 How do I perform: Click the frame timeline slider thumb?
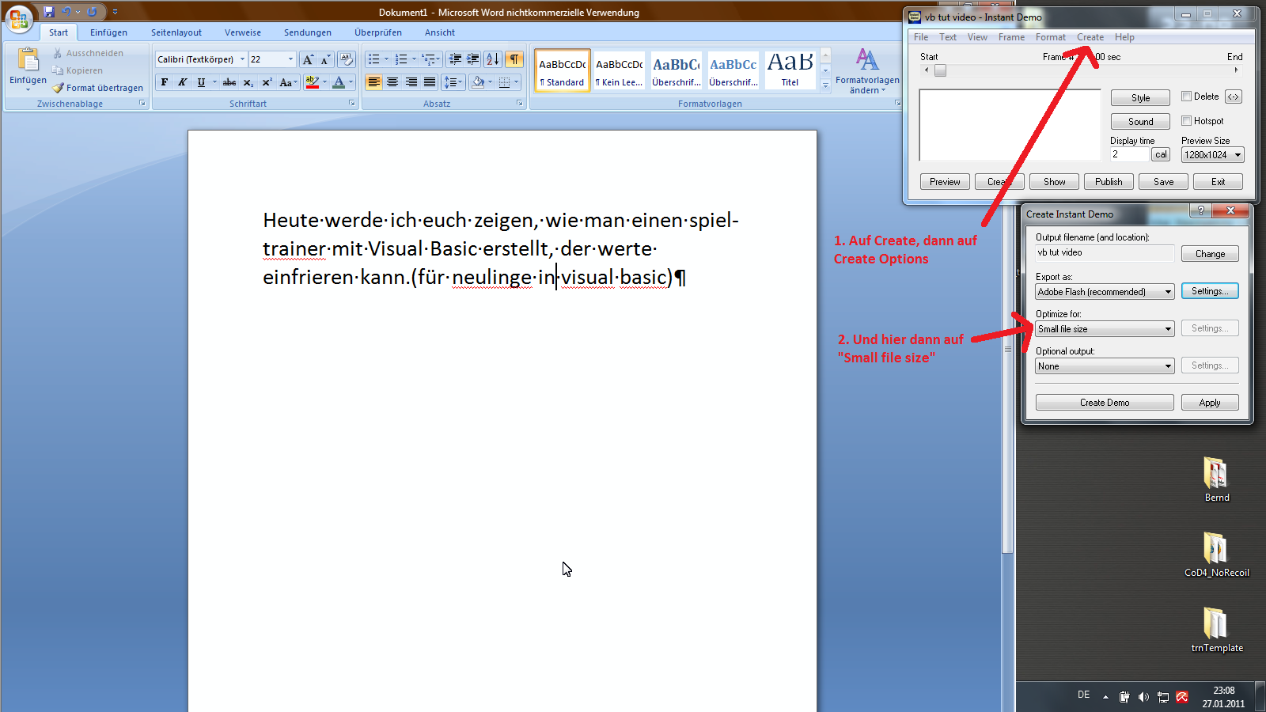coord(940,70)
